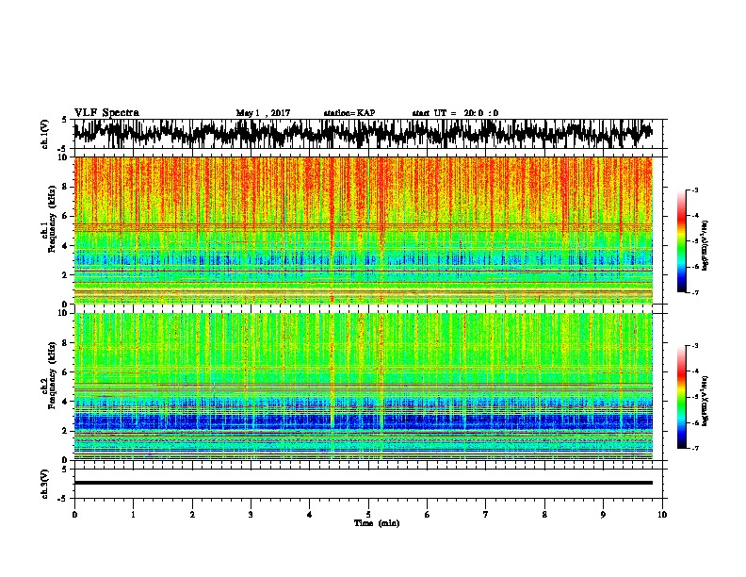Screen dimensions: 746x577
Task: Click inside the ch.2 spectrogram panel
Action: coord(363,387)
